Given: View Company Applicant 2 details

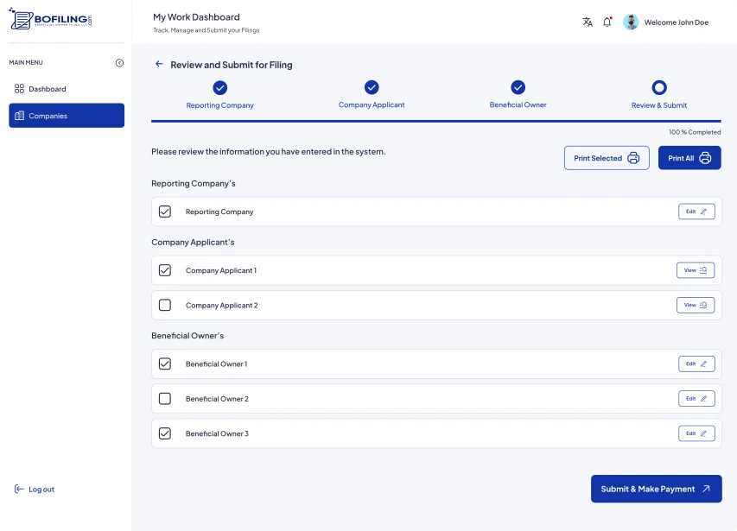Looking at the screenshot, I should [696, 305].
